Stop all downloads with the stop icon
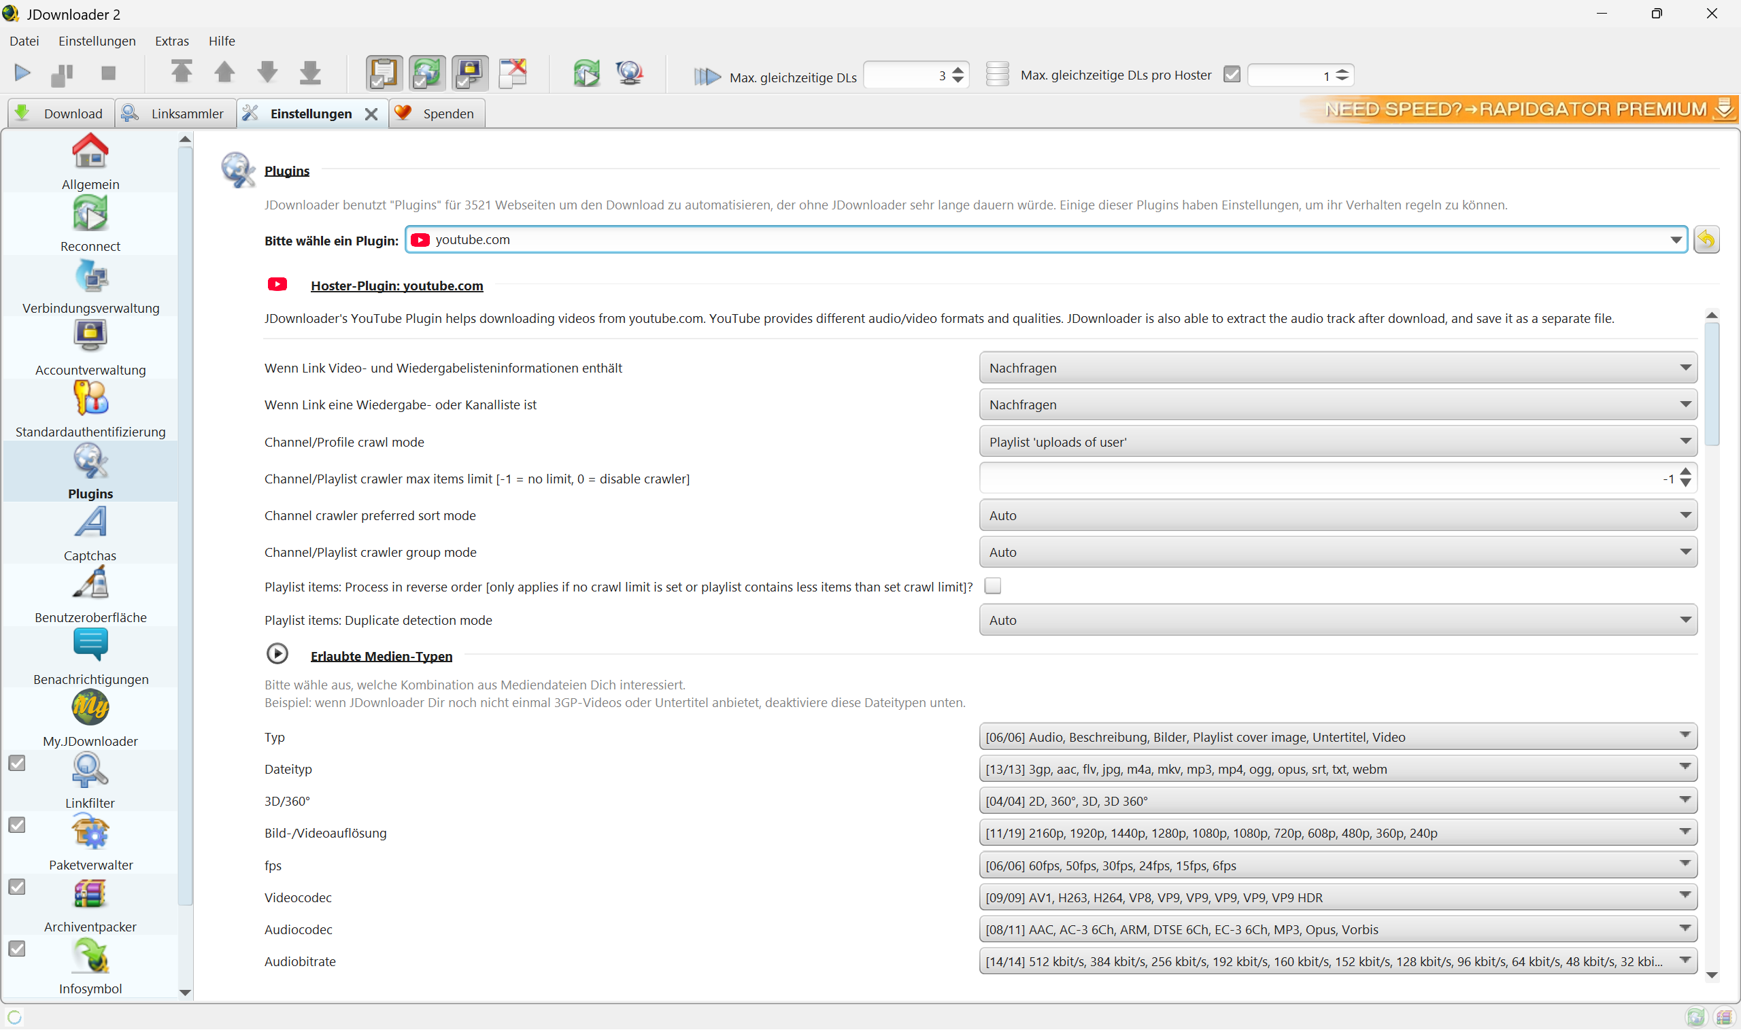This screenshot has width=1741, height=1030. pos(108,73)
